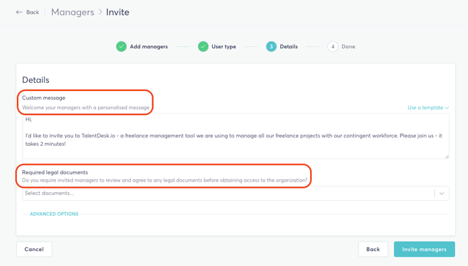Click inside the custom message text area
Viewport: 468px width, 266px height.
tap(235, 136)
